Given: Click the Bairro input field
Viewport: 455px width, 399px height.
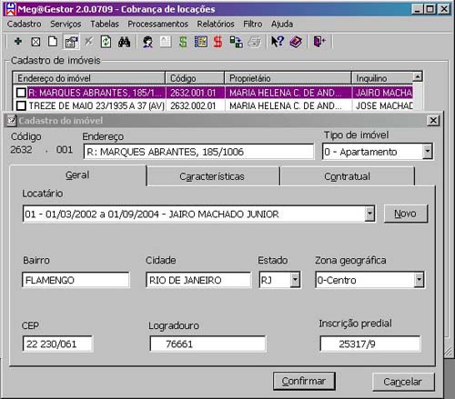Looking at the screenshot, I should 76,280.
